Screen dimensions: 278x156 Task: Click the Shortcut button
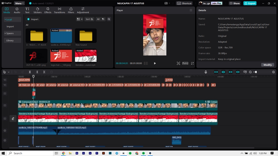tap(184, 3)
